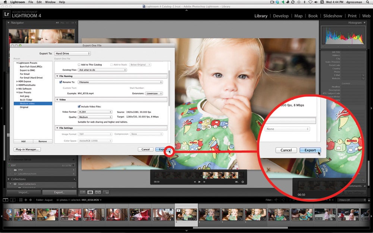Screen dimensions: 373x233
Task: Open the Extensions Lowercase dropdown
Action: coord(154,94)
